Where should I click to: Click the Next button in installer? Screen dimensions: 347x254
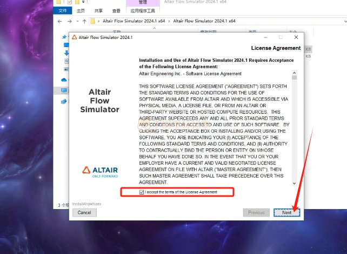coord(286,212)
